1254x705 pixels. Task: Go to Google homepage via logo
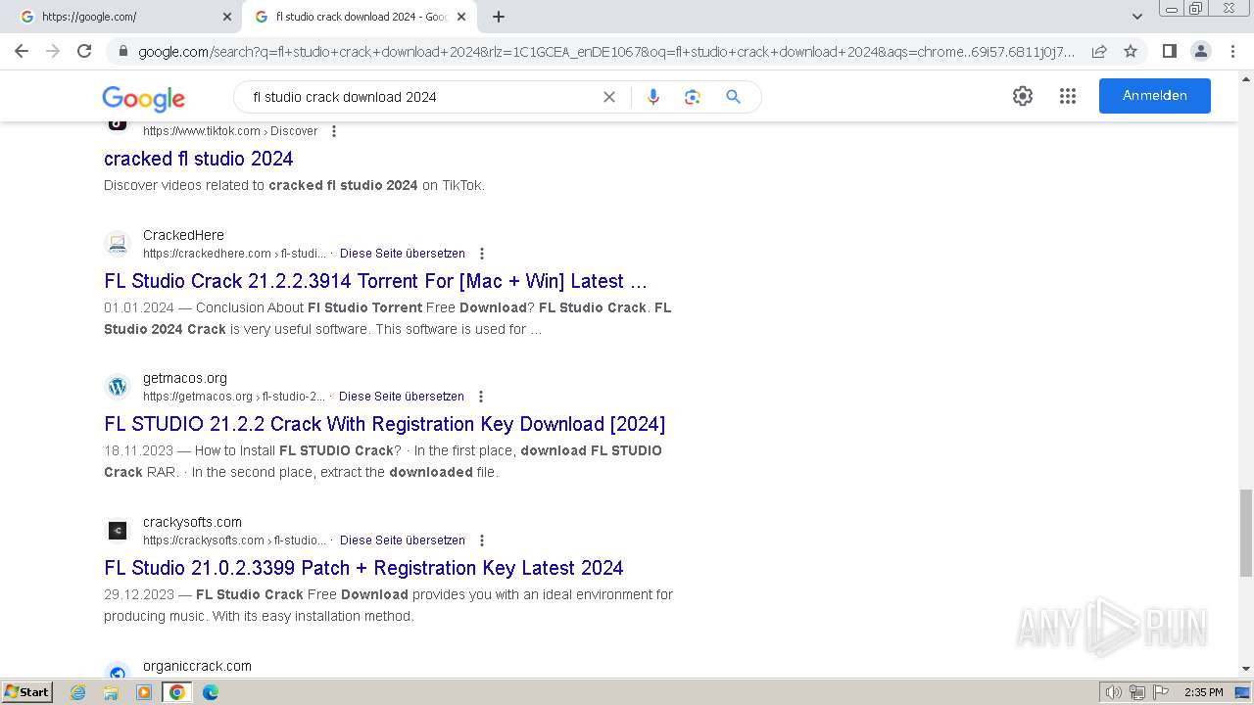point(143,98)
